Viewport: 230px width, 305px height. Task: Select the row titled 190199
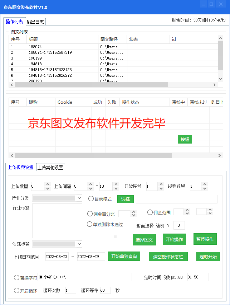[113, 58]
